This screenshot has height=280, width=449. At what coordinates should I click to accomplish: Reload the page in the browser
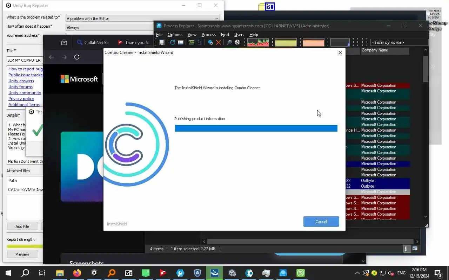[x=77, y=57]
